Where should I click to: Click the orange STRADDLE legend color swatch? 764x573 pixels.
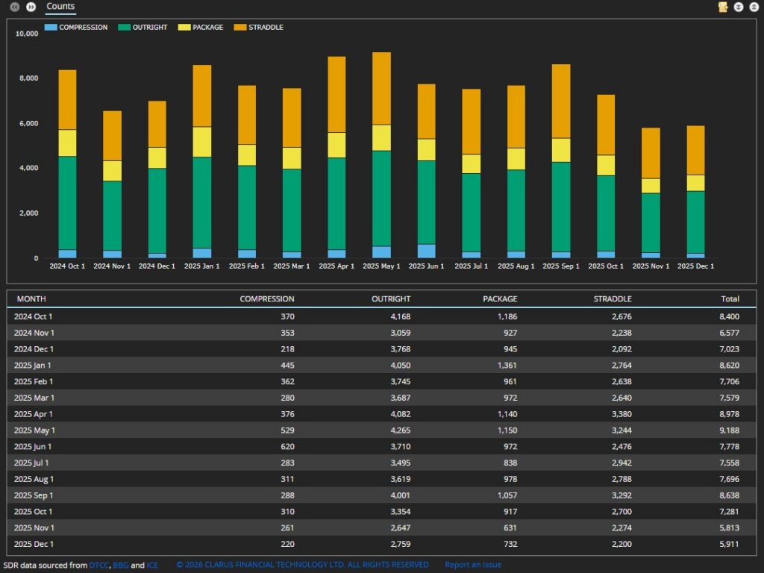(239, 28)
